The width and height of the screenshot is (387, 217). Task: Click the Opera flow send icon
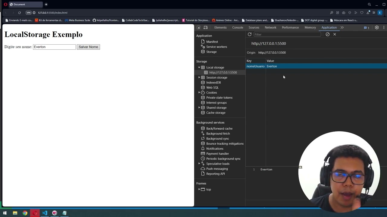[x=356, y=13]
